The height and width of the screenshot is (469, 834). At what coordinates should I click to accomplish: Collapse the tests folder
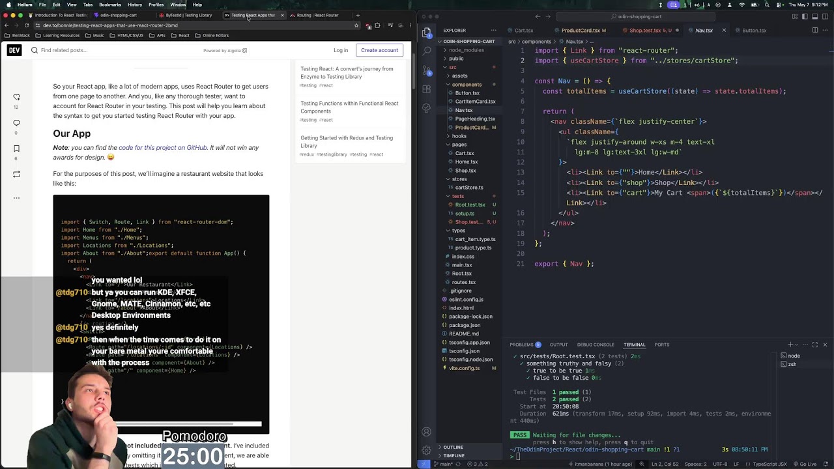458,196
